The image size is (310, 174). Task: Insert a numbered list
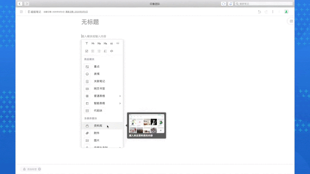tap(105, 51)
